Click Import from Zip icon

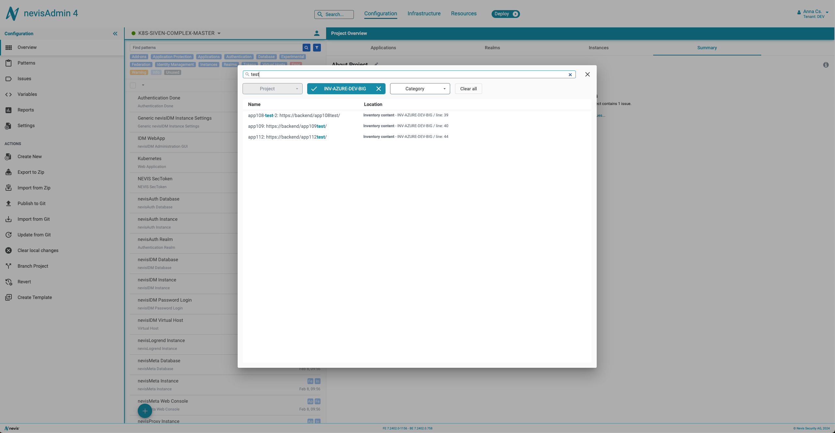[x=8, y=188]
